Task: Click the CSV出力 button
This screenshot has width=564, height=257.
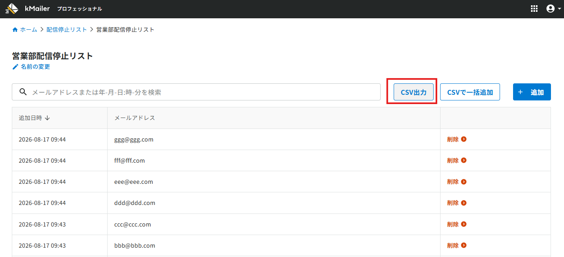Action: (x=414, y=92)
